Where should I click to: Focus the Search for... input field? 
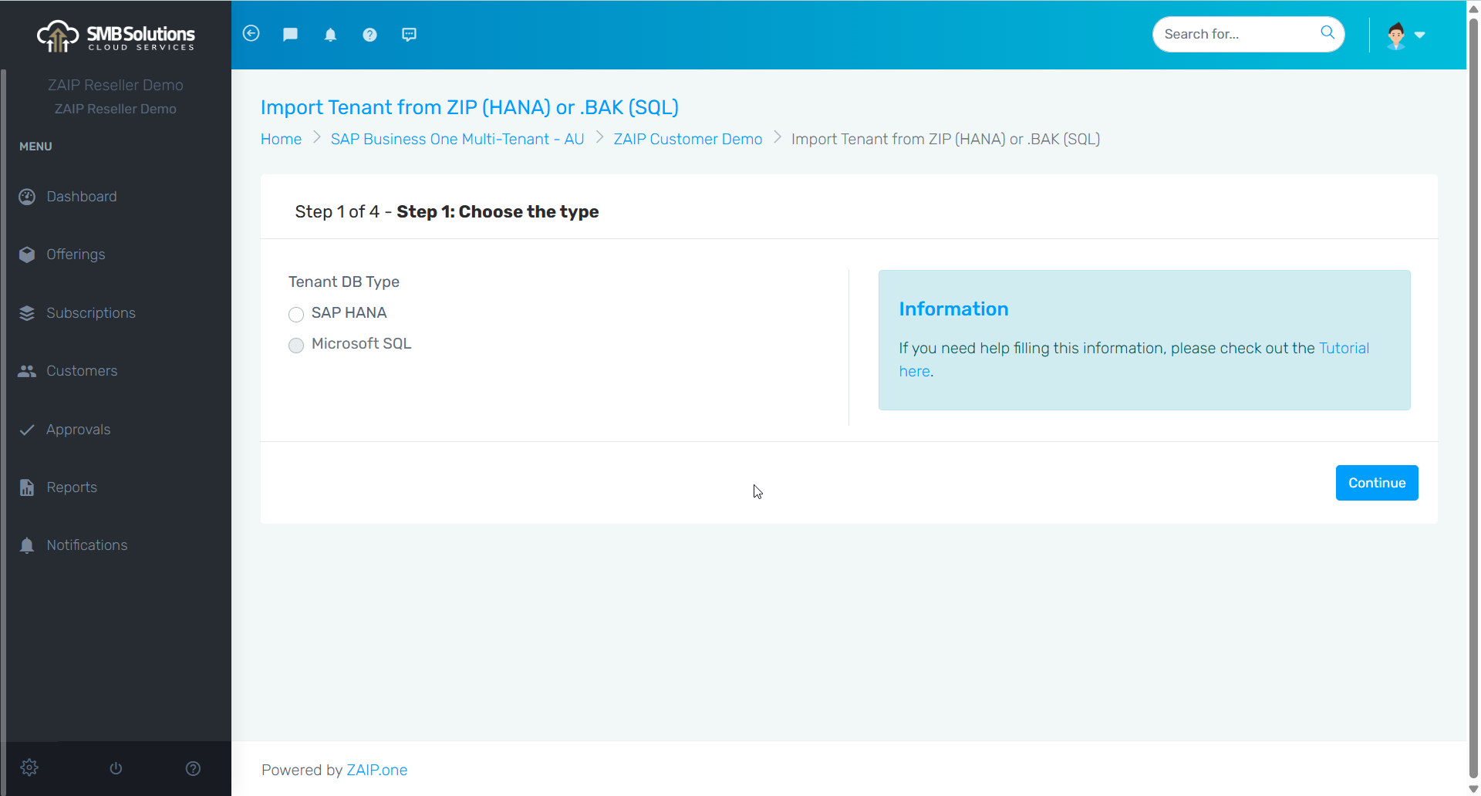1236,34
